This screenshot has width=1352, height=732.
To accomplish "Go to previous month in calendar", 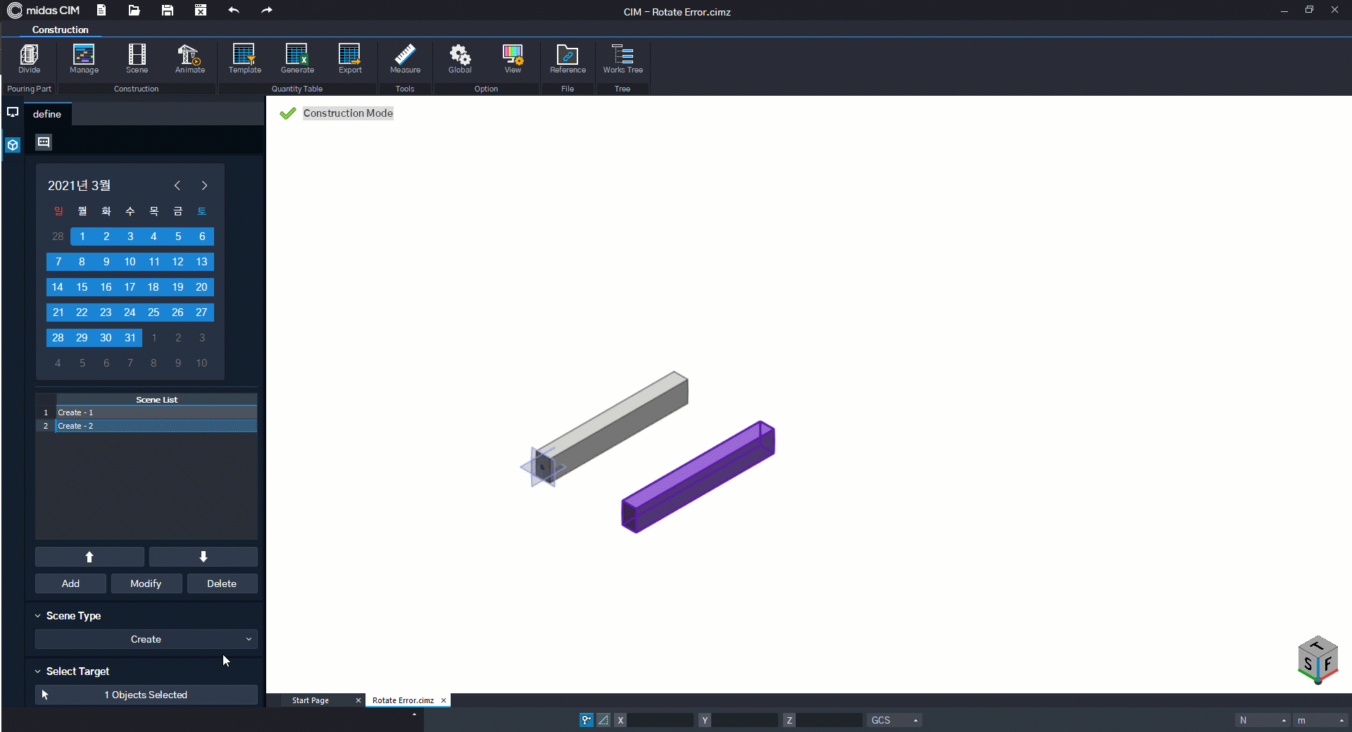I will [177, 186].
